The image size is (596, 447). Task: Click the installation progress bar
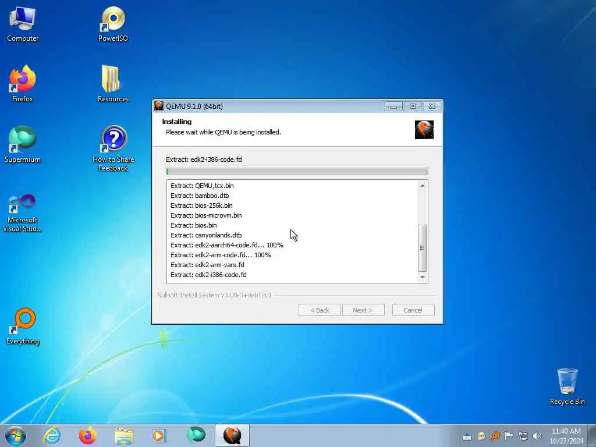pyautogui.click(x=297, y=171)
